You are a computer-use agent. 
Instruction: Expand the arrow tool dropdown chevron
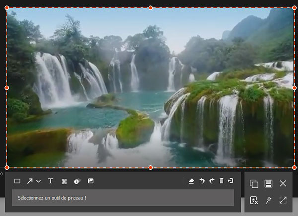[x=38, y=182]
